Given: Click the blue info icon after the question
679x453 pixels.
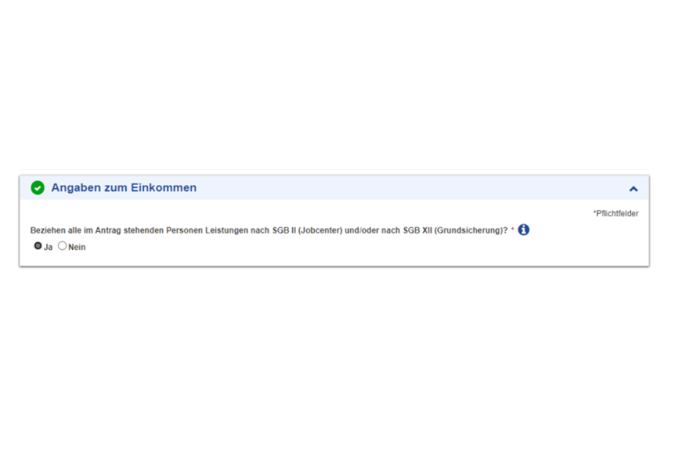Looking at the screenshot, I should pos(523,230).
